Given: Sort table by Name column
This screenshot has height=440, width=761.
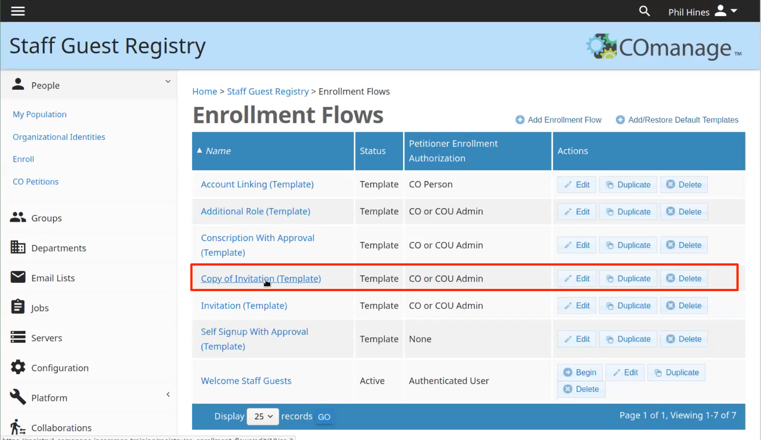Looking at the screenshot, I should [x=218, y=151].
